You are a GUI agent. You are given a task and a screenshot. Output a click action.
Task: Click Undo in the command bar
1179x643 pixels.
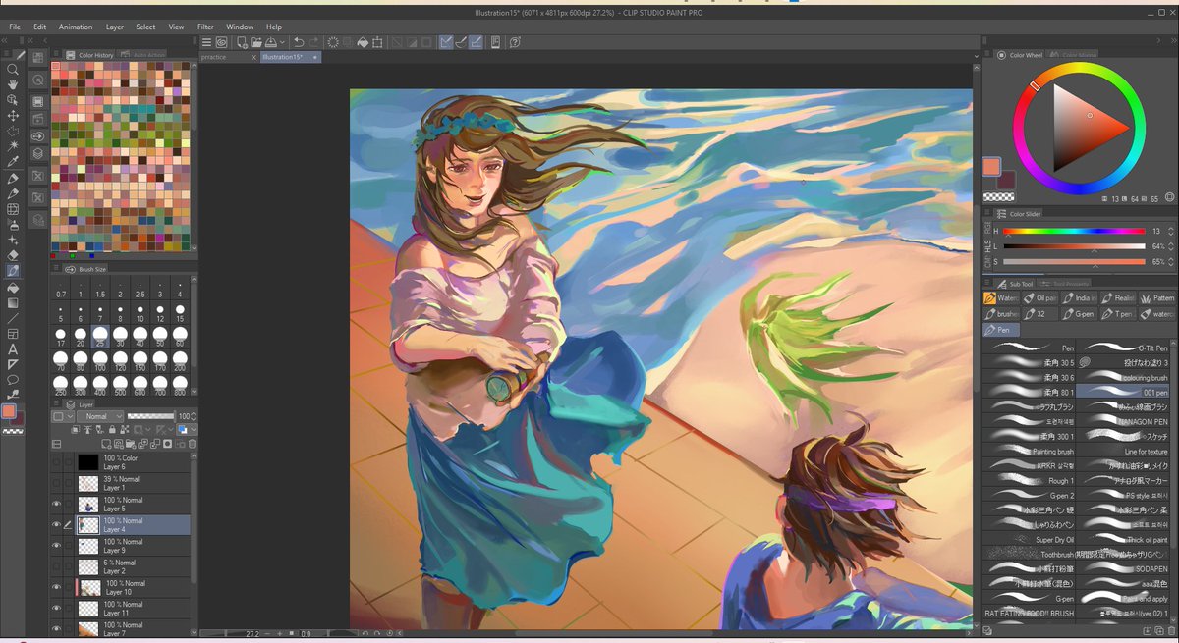click(x=299, y=42)
